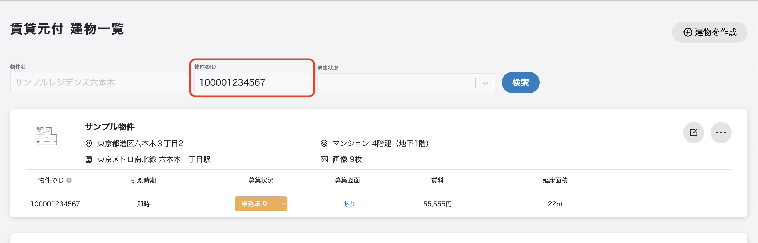Open the floor plan thumbnail of サンプル物件
The image size is (758, 243).
coord(47,135)
